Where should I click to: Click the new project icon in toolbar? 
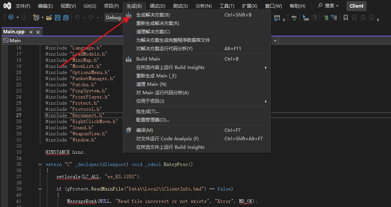point(36,18)
